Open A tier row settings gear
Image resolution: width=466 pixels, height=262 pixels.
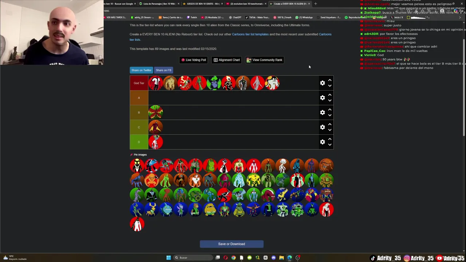tap(322, 98)
